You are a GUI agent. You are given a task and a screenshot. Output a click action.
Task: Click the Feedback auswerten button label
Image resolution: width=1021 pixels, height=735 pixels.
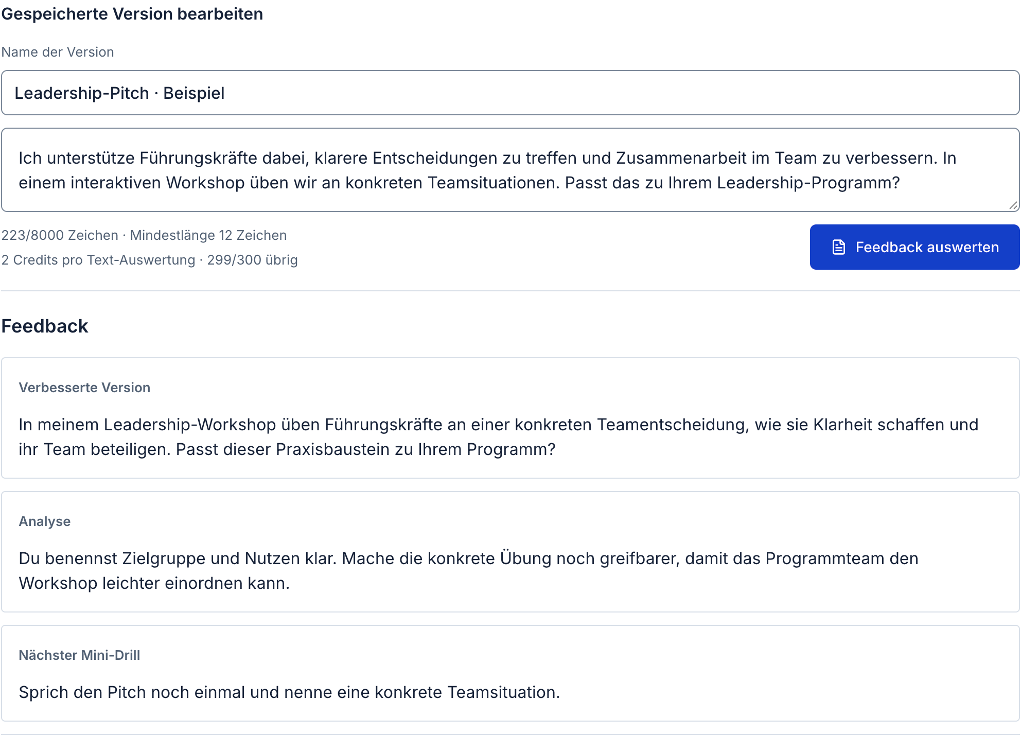click(x=927, y=247)
